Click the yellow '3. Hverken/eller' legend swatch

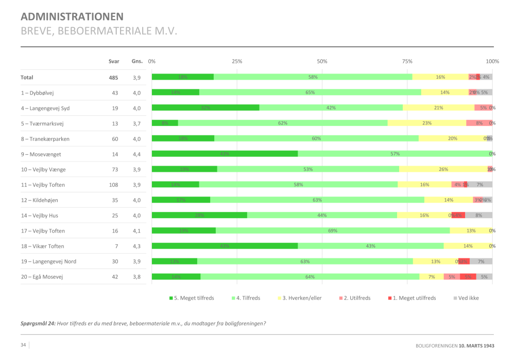(x=280, y=298)
